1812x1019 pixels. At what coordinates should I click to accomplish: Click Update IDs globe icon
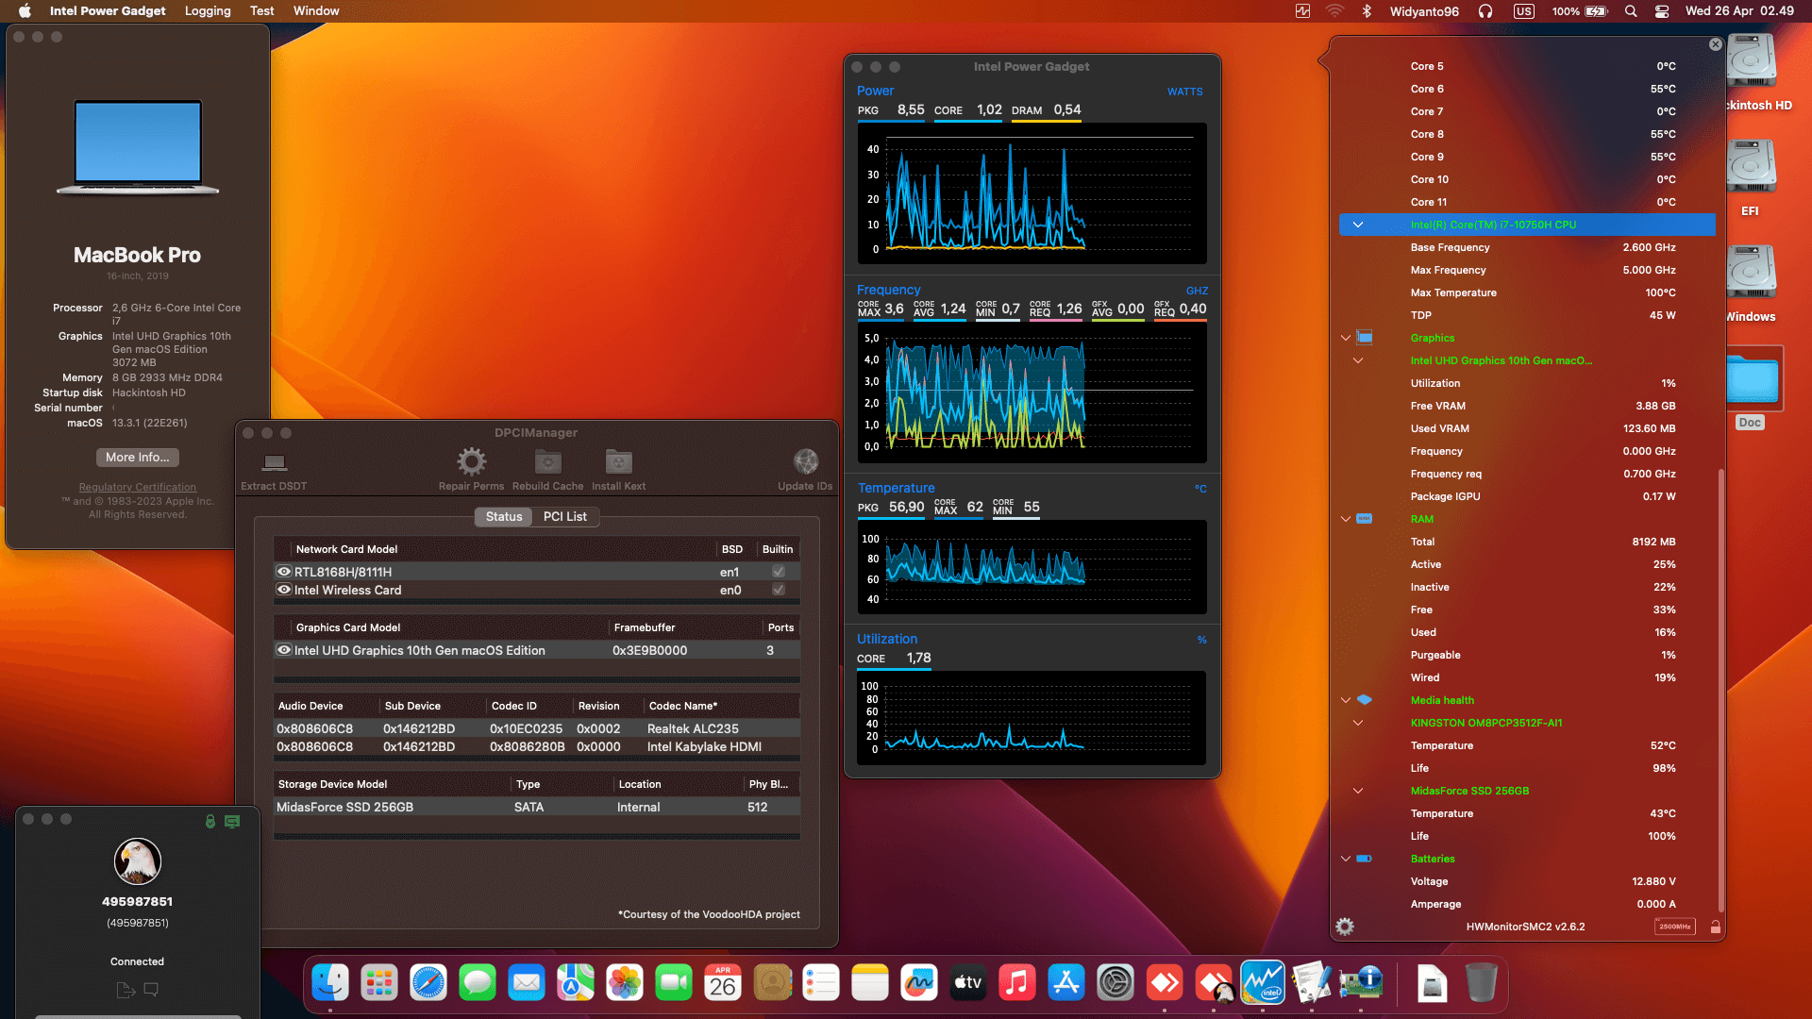point(805,461)
